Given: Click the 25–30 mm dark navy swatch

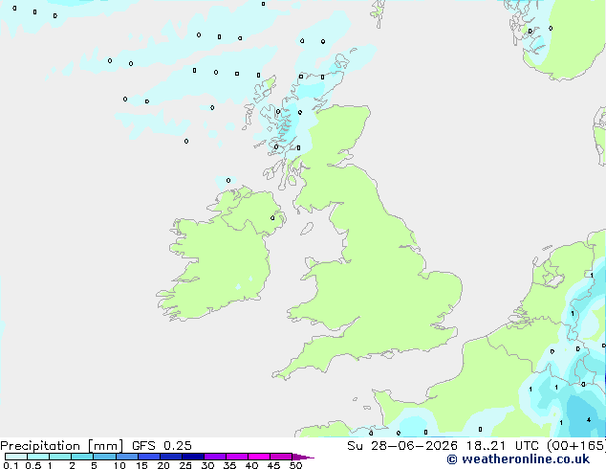Looking at the screenshot, I should tap(193, 457).
